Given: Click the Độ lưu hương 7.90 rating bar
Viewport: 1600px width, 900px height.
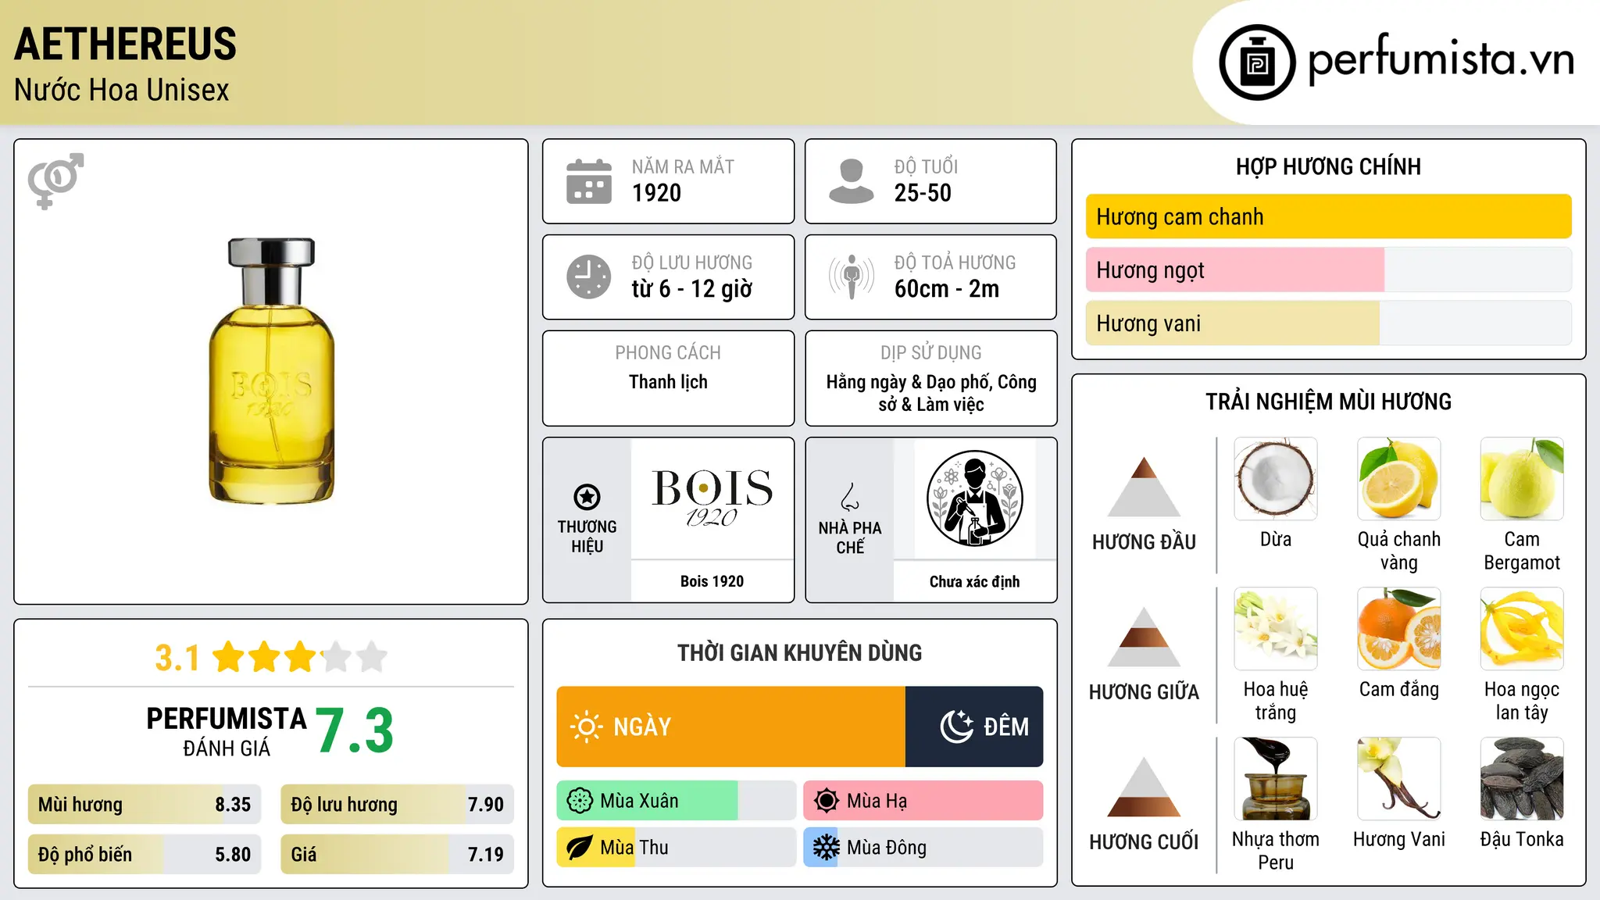Looking at the screenshot, I should (397, 804).
